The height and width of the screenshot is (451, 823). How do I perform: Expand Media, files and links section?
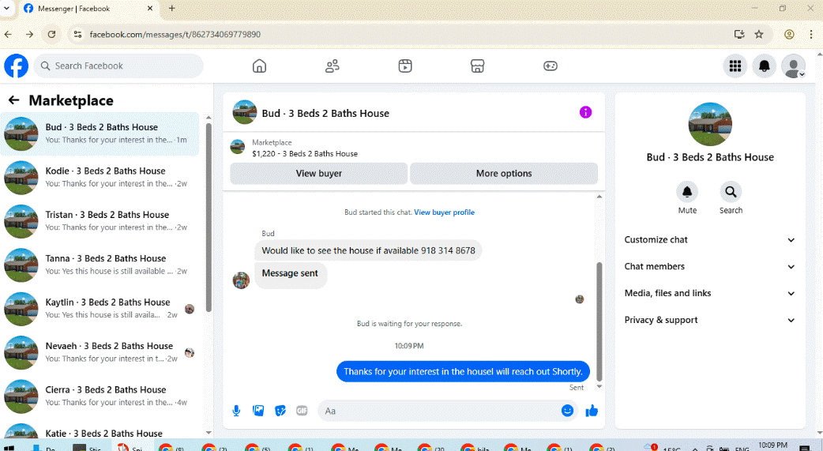(709, 294)
